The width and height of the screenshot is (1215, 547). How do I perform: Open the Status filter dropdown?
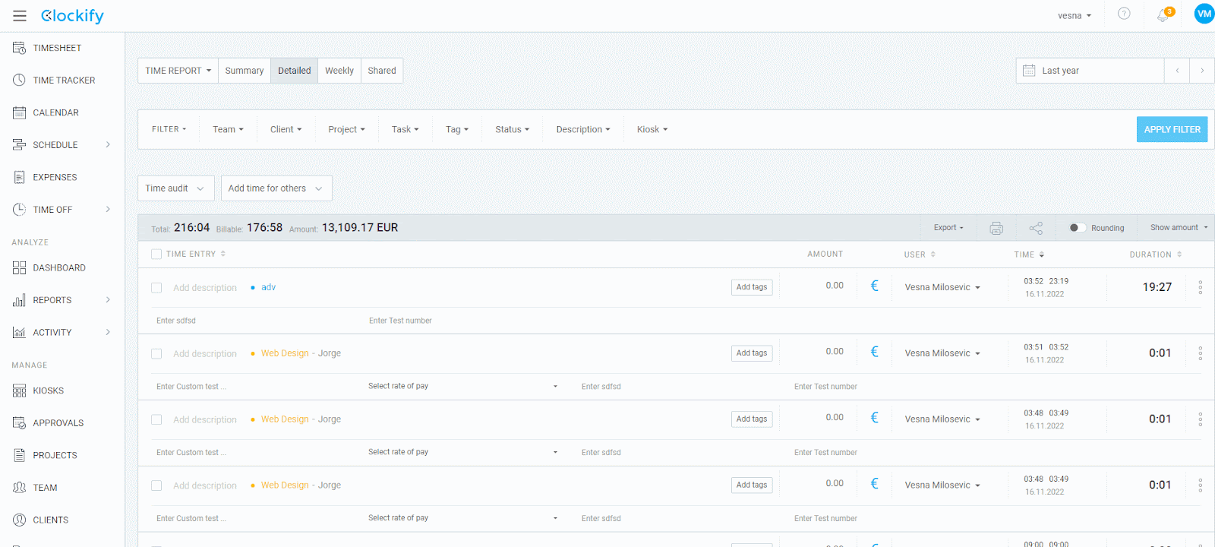(x=512, y=129)
